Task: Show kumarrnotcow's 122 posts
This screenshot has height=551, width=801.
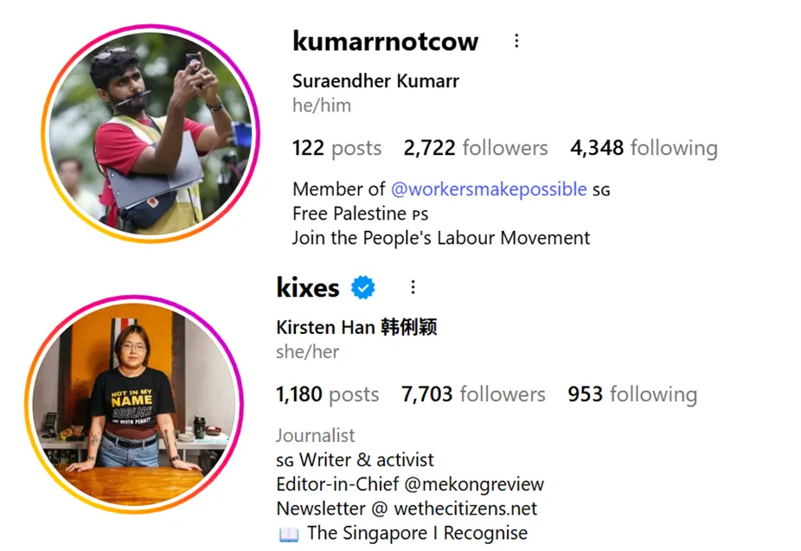Action: (x=336, y=148)
